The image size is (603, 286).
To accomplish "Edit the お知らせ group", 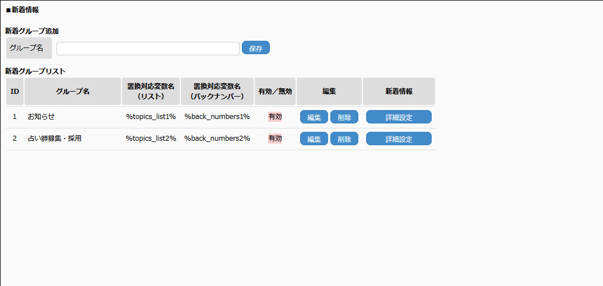I will (314, 117).
